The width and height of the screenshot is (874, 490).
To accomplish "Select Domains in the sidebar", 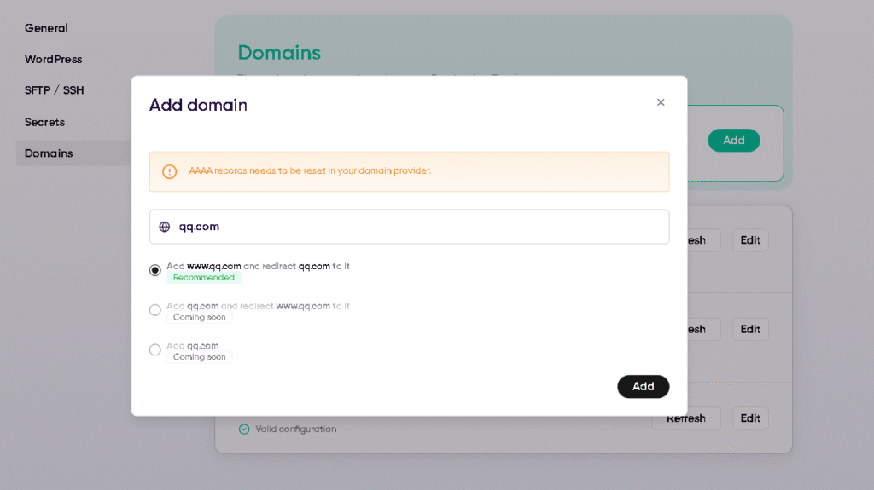I will click(49, 153).
